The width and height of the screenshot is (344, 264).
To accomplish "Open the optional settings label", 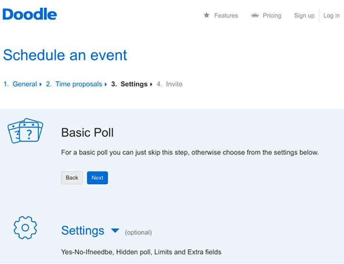I will [x=138, y=232].
